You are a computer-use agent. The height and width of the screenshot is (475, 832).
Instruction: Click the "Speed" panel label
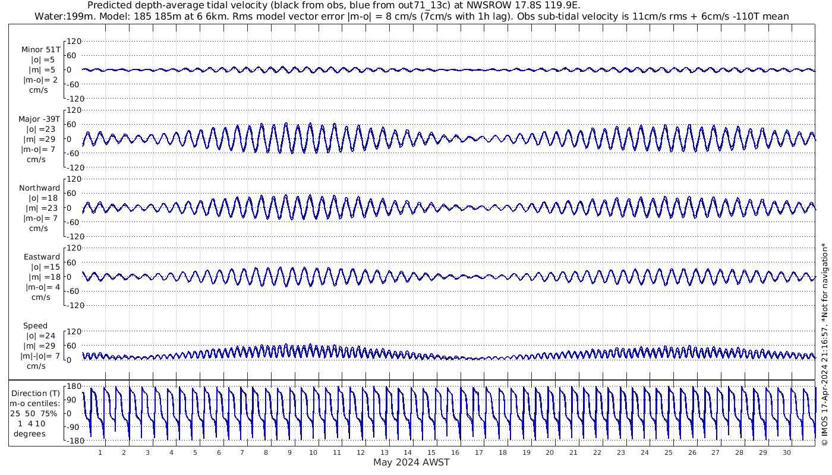(36, 326)
